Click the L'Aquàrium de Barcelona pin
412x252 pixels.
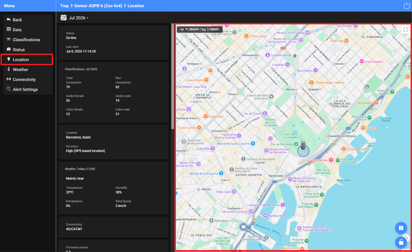point(283,205)
